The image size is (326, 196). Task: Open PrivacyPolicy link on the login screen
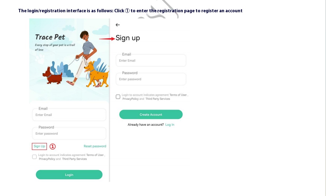pos(47,159)
